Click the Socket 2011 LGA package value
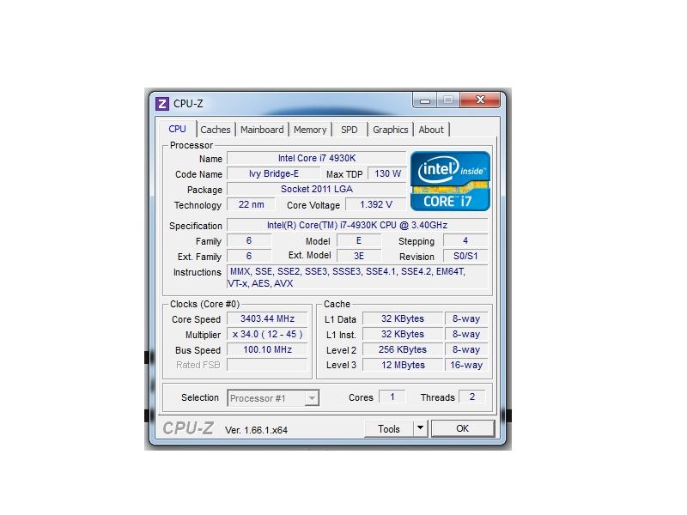The width and height of the screenshot is (687, 515). pos(316,189)
